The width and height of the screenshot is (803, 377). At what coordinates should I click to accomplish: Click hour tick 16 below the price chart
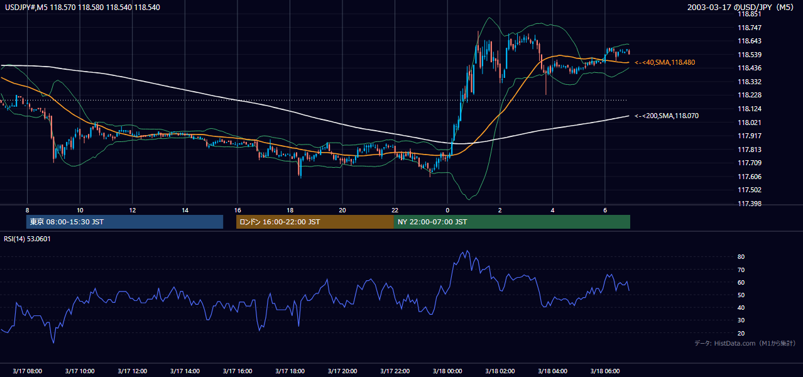[x=237, y=210]
